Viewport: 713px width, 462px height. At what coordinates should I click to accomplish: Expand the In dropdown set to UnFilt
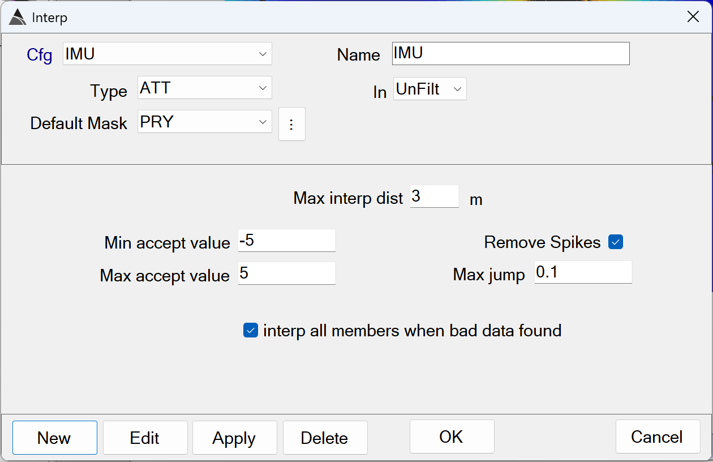(x=429, y=89)
